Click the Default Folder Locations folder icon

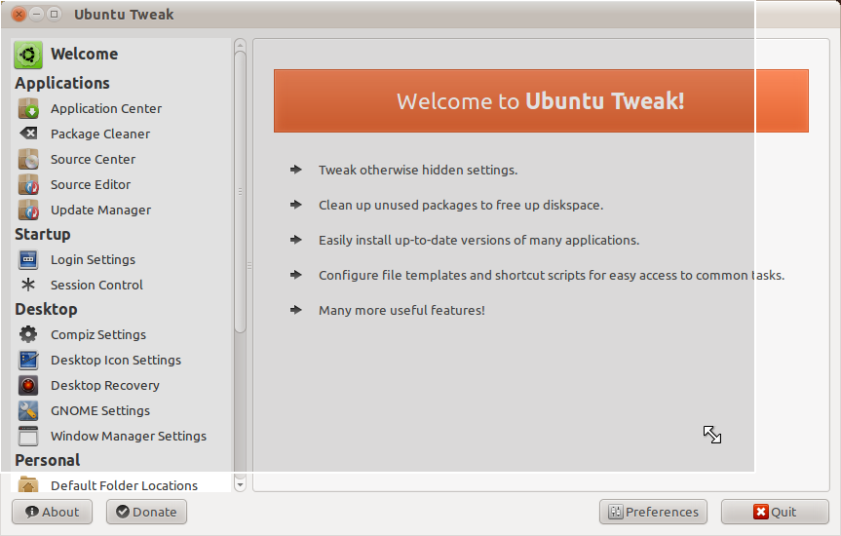pos(28,484)
